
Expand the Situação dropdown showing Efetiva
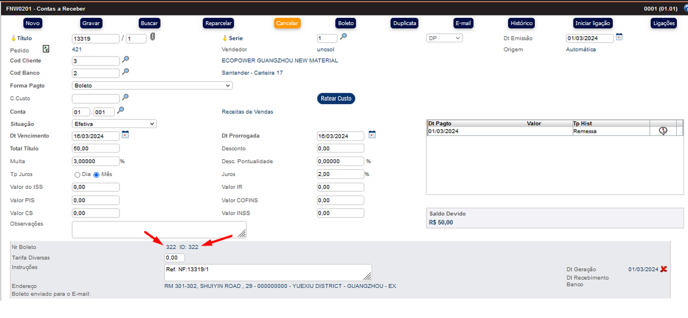coord(115,124)
